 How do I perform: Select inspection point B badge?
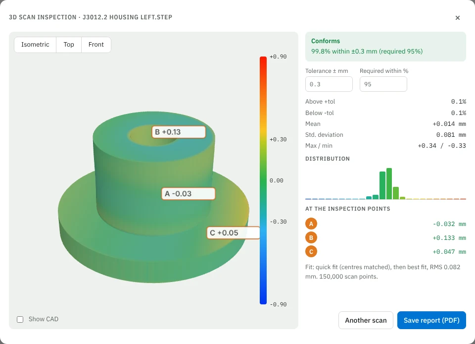(x=311, y=238)
